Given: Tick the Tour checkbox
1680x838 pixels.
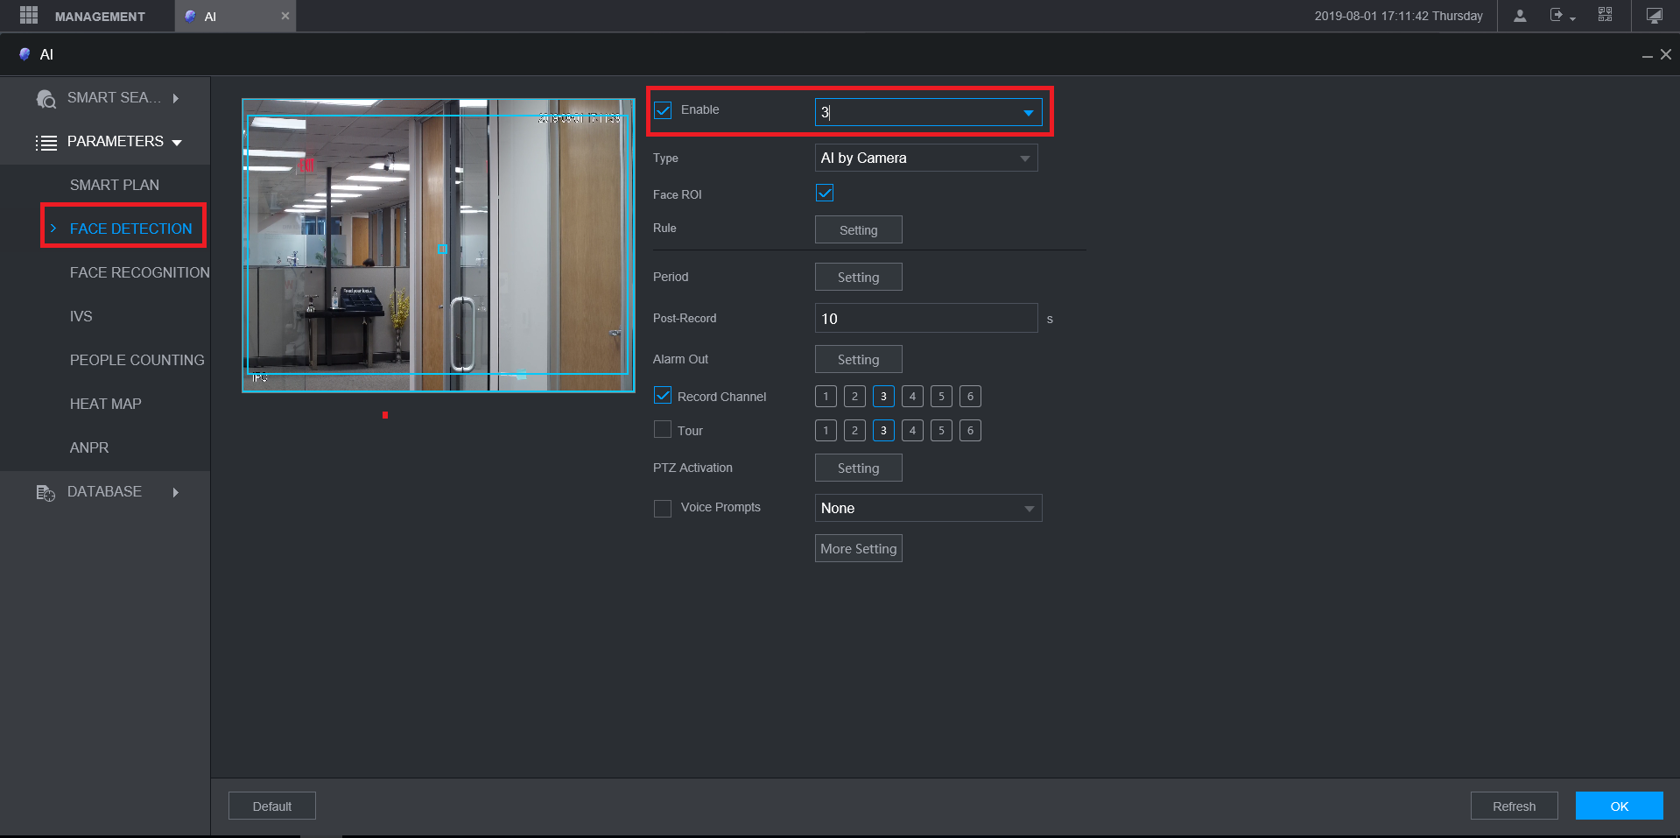Looking at the screenshot, I should coord(663,430).
